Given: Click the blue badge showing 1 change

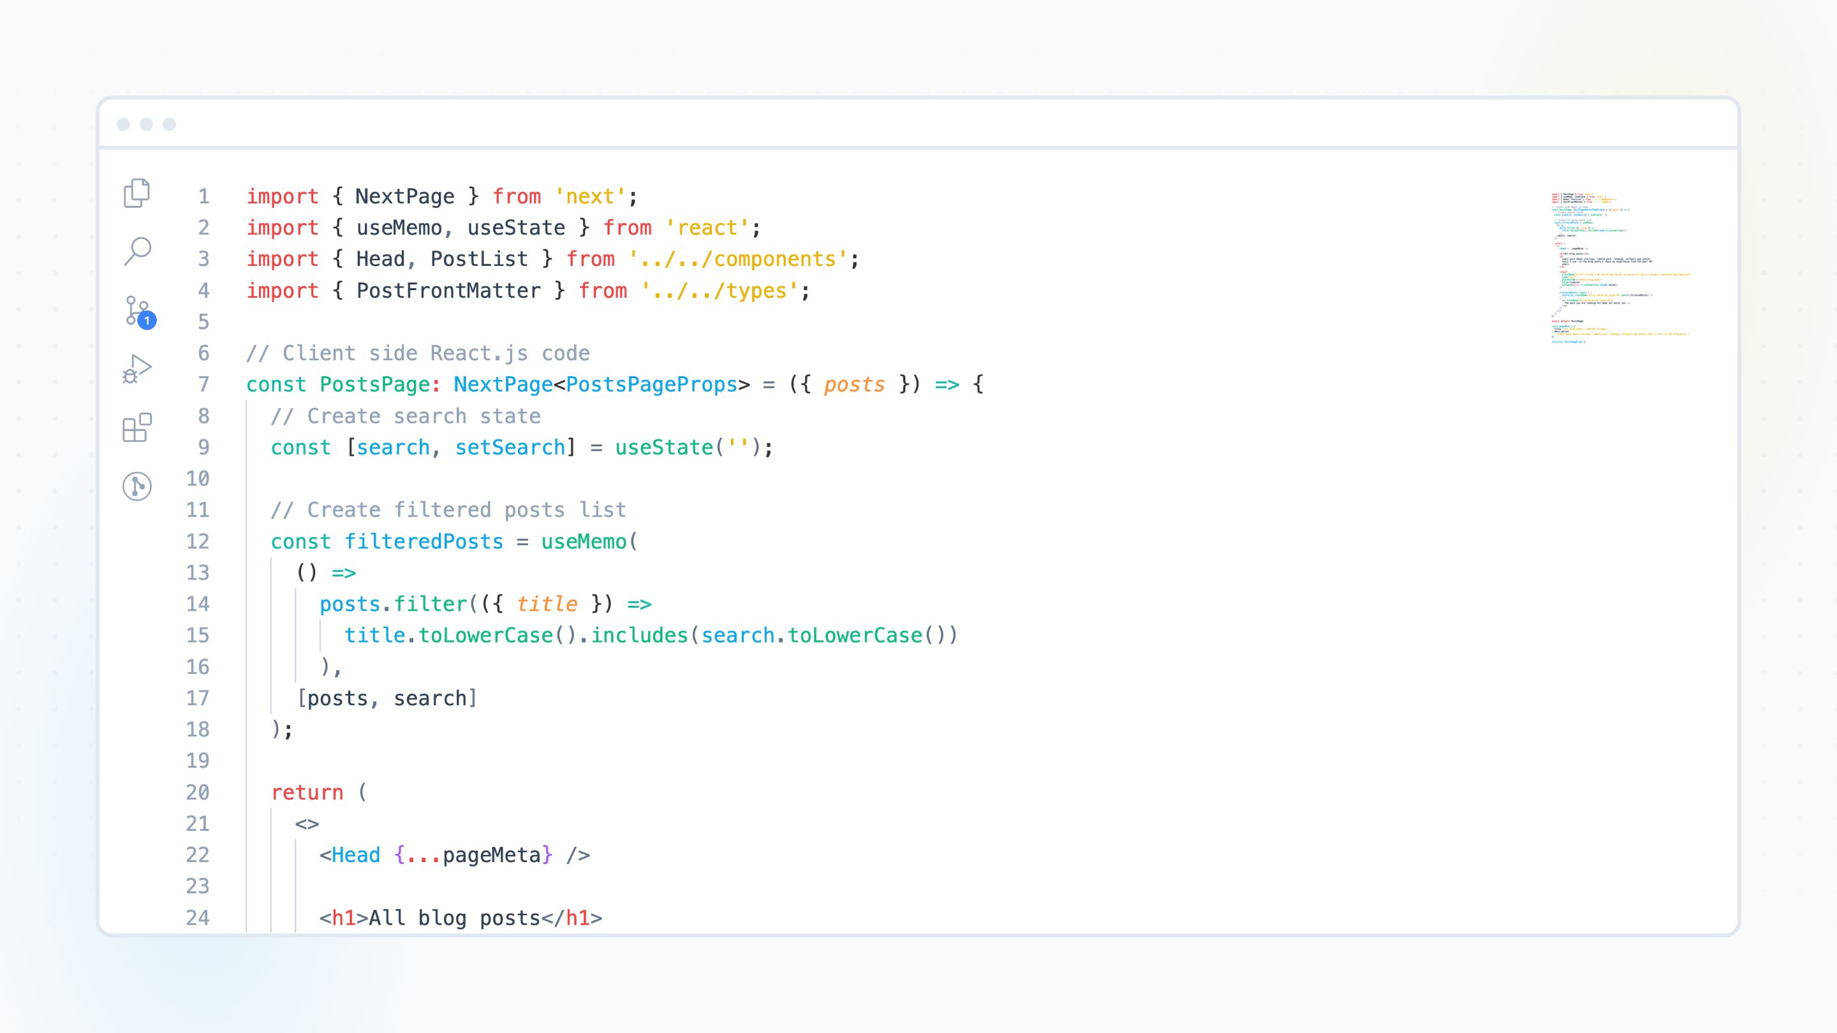Looking at the screenshot, I should click(x=147, y=321).
